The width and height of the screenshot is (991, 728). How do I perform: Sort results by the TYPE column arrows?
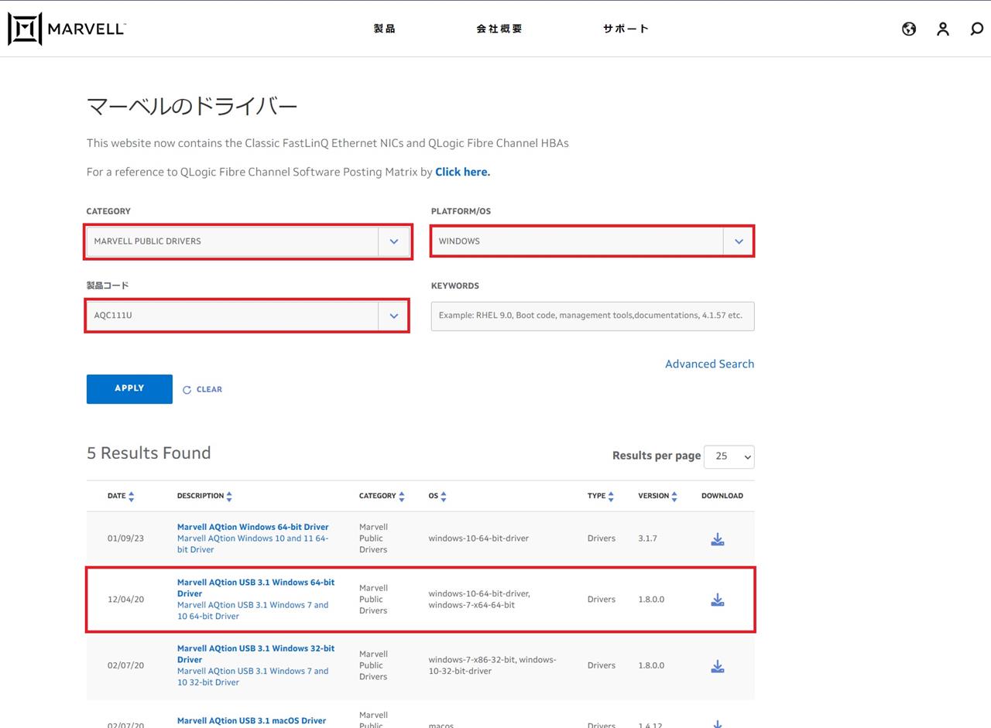(x=611, y=496)
